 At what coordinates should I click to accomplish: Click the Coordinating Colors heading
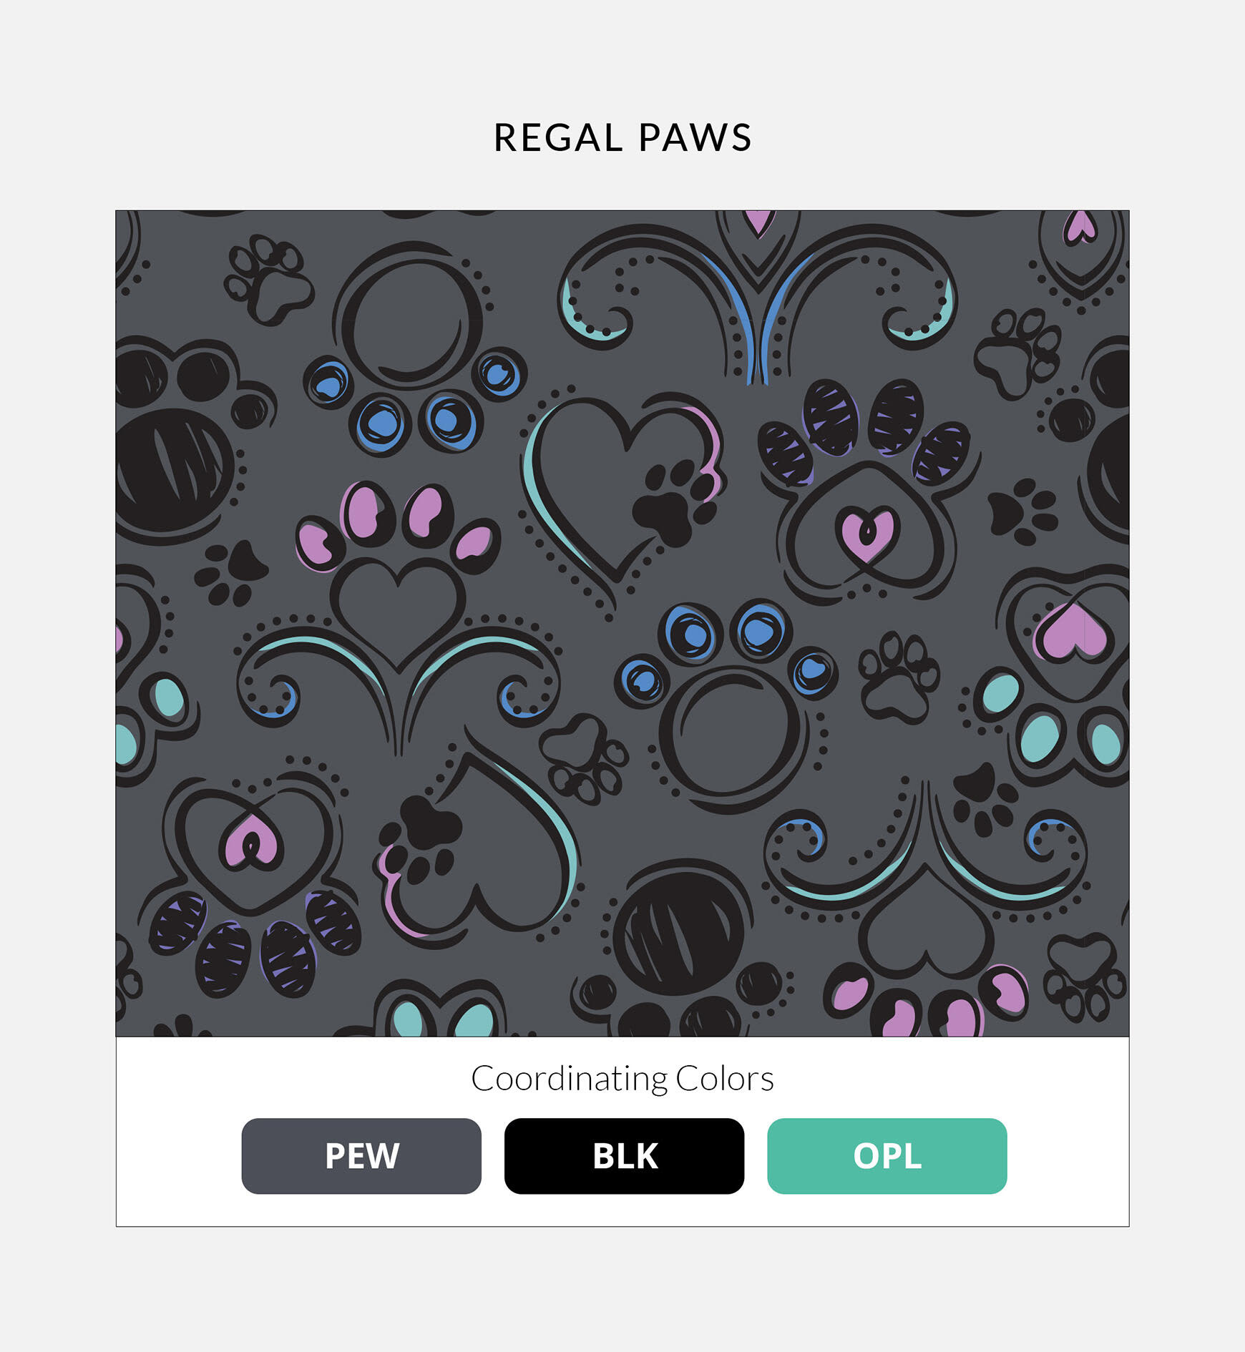(622, 1079)
